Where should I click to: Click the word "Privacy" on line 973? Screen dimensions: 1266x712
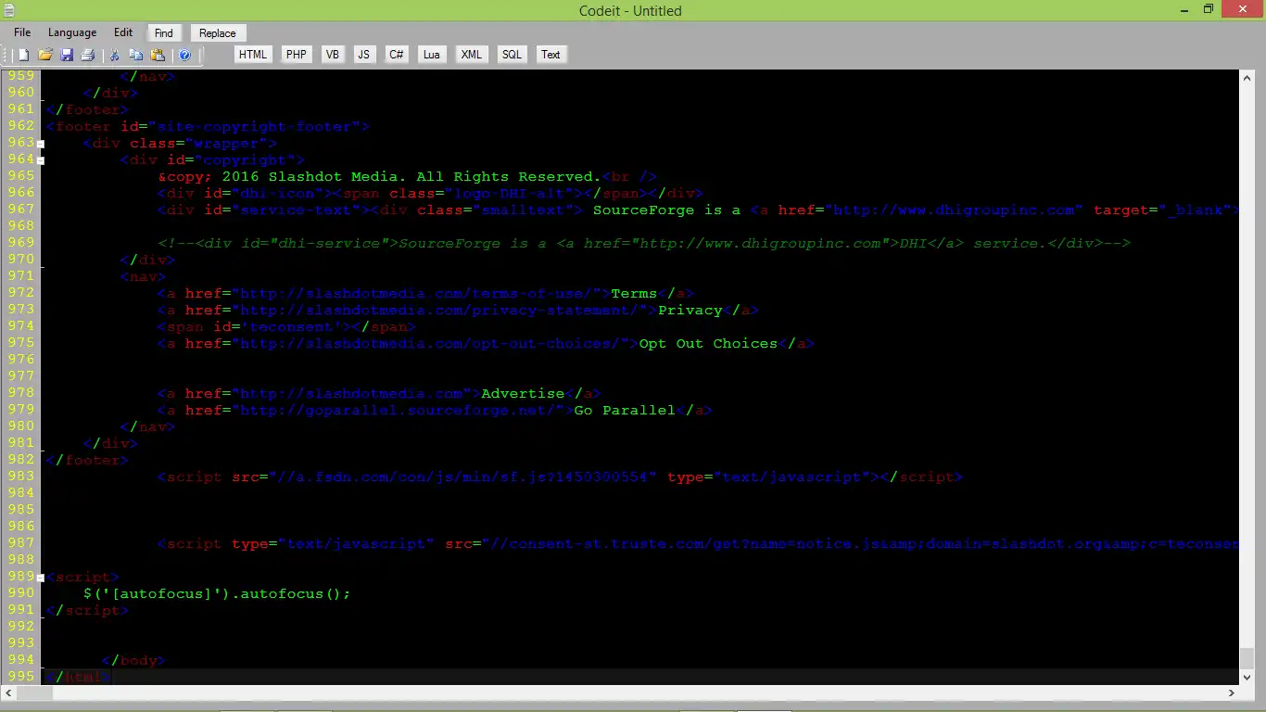(x=690, y=311)
